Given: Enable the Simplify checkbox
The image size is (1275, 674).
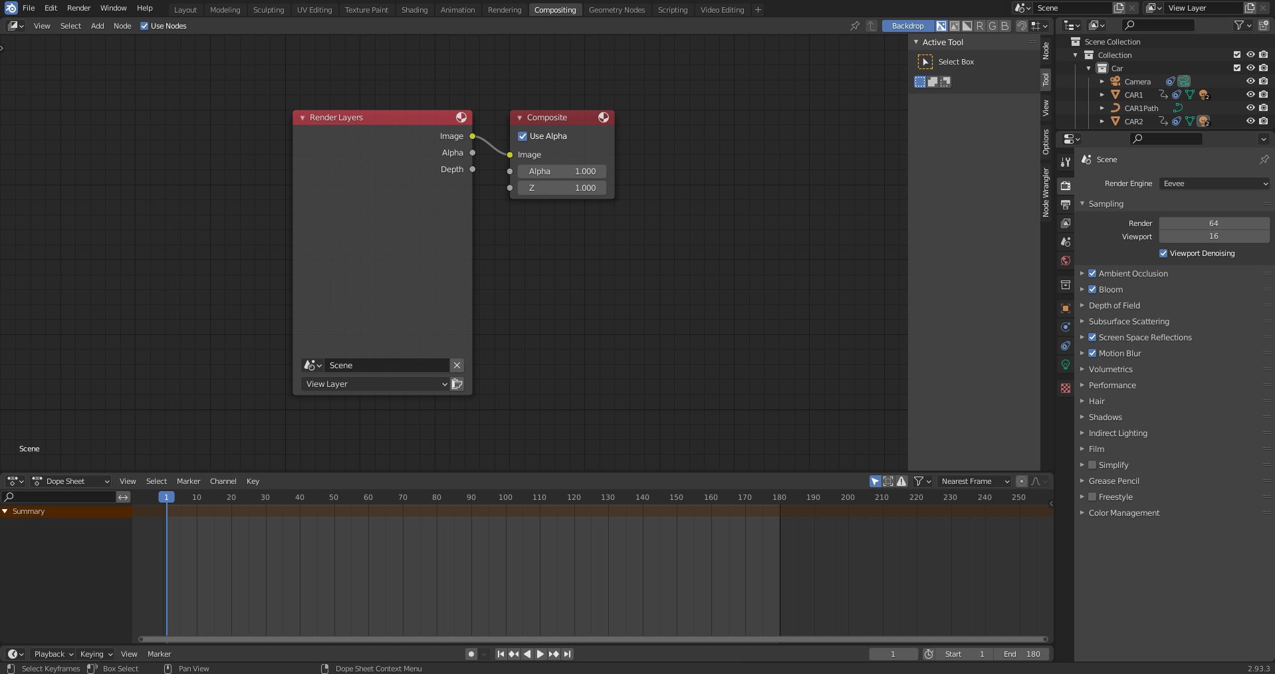Looking at the screenshot, I should coord(1092,465).
